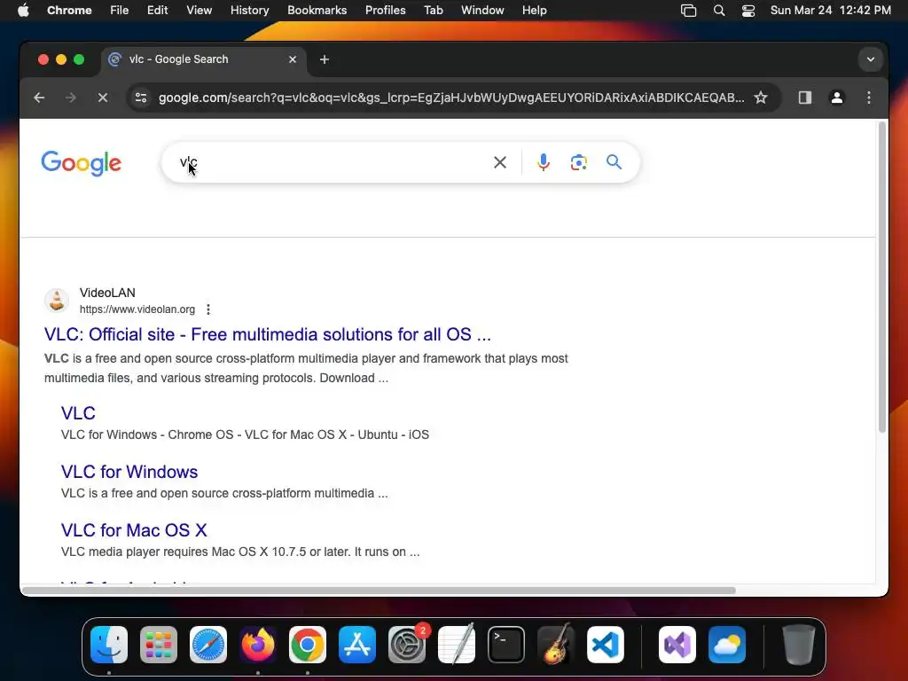
Task: Open the View menu
Action: (x=200, y=11)
